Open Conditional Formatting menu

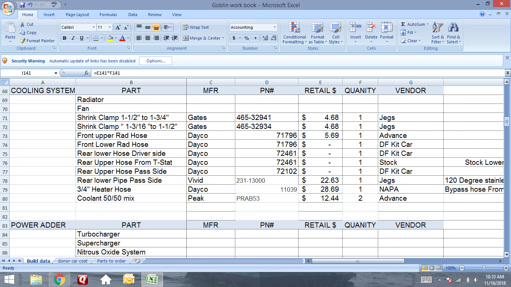294,33
